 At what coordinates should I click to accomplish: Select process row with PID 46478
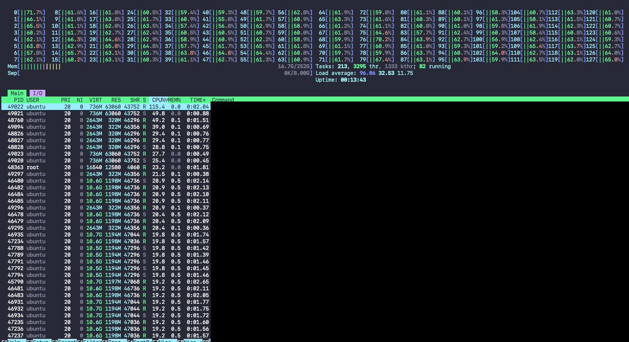pyautogui.click(x=105, y=215)
